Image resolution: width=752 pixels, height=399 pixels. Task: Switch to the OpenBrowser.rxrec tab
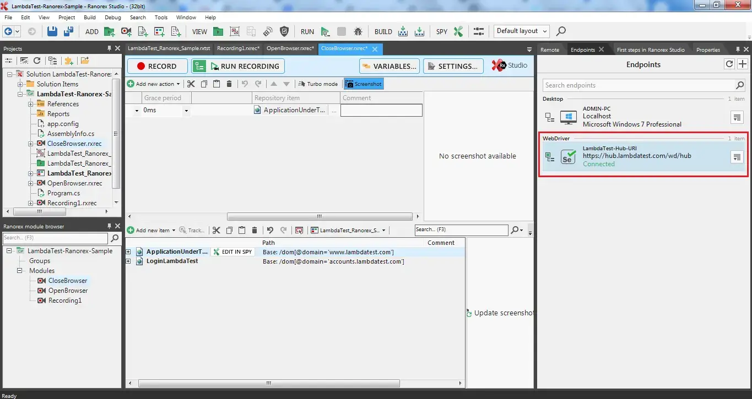pyautogui.click(x=289, y=48)
